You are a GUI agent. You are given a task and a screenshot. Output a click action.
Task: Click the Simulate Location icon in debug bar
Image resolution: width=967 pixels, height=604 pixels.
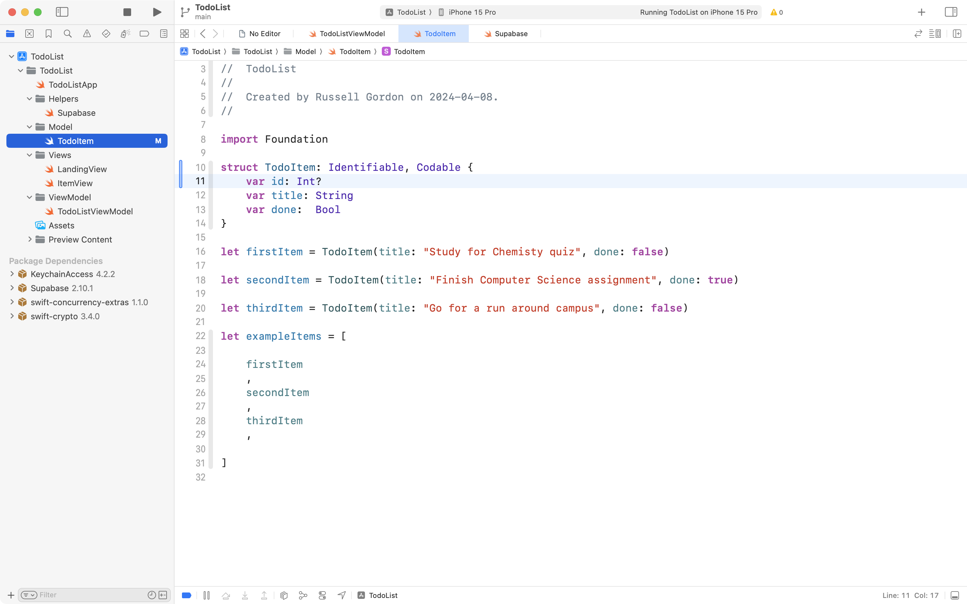pos(342,595)
